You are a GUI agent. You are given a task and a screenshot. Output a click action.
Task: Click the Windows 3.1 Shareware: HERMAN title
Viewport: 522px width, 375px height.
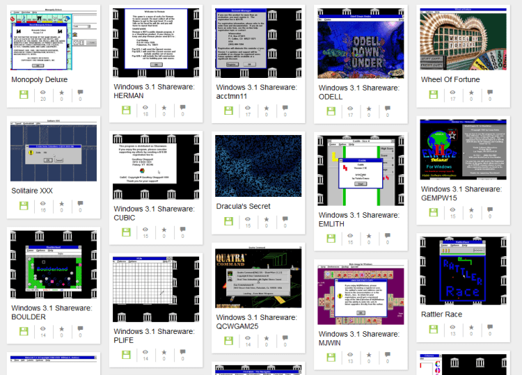(x=154, y=91)
